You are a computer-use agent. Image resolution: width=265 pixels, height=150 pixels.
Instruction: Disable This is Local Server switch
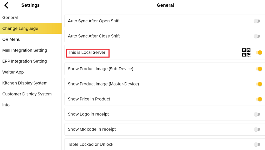click(x=259, y=53)
